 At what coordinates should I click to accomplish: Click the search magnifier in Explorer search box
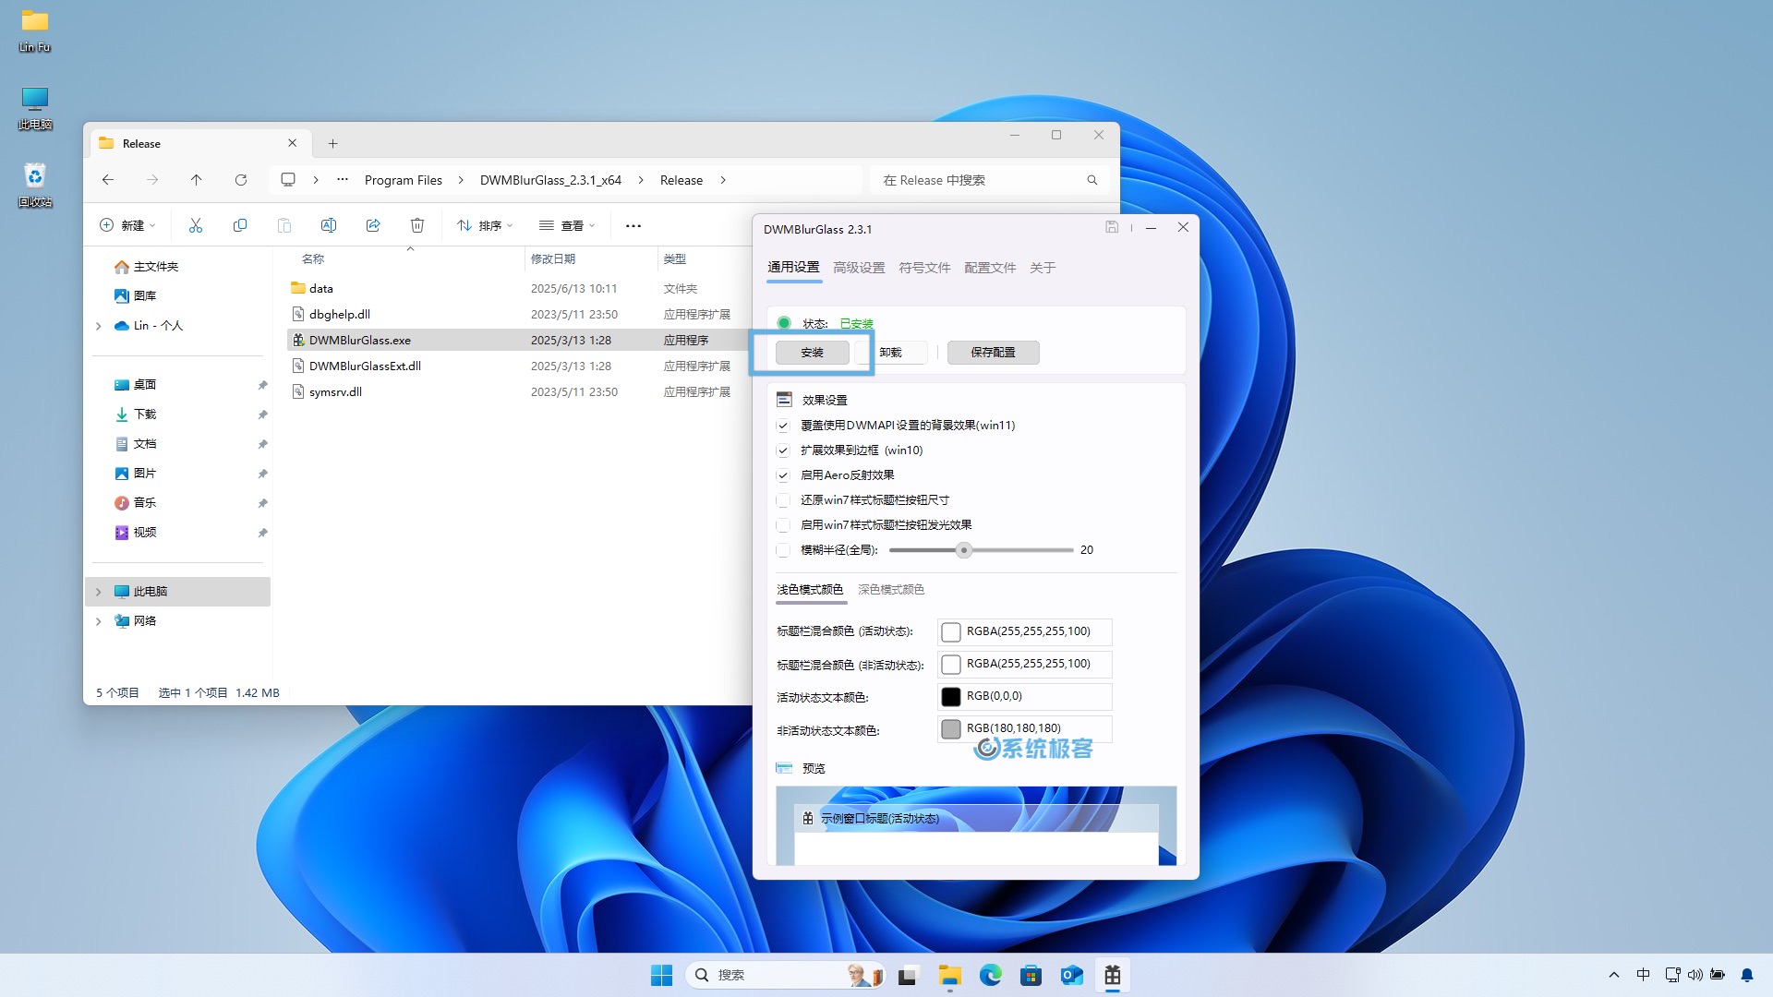[x=1092, y=180]
